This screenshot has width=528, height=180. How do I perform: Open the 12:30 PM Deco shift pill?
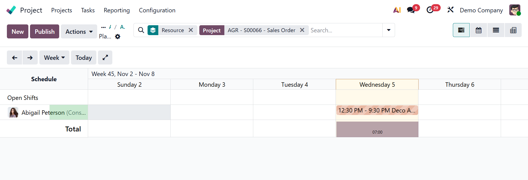(377, 110)
